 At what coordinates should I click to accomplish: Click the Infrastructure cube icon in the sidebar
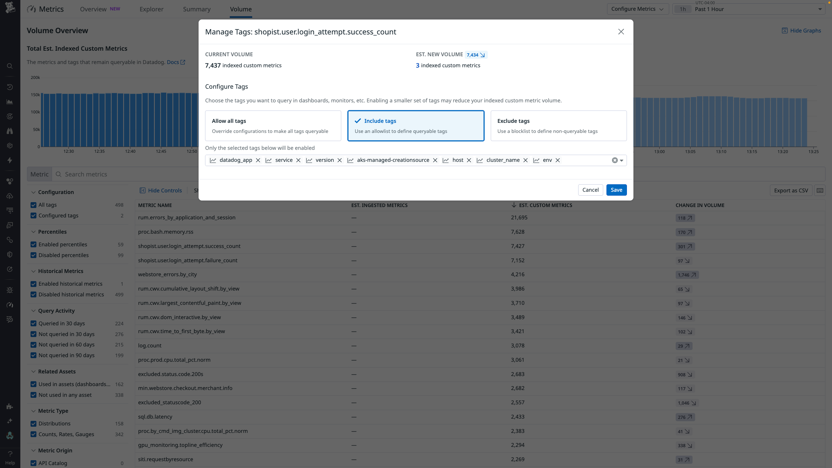[x=10, y=145]
